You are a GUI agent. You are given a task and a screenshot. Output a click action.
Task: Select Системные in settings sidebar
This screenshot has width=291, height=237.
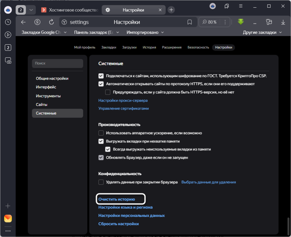click(x=57, y=113)
